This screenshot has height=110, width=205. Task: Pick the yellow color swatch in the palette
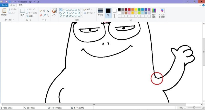pos(136,10)
